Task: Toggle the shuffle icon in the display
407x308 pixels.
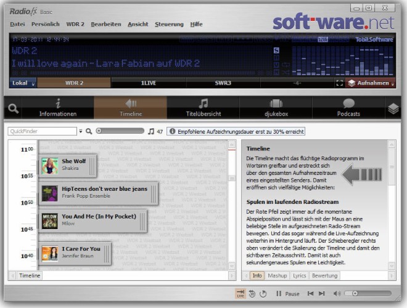Action: pos(286,72)
